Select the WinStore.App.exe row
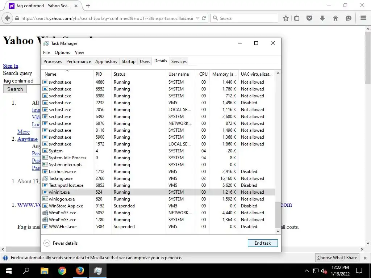Viewport: 371px width, 278px height. click(x=158, y=206)
